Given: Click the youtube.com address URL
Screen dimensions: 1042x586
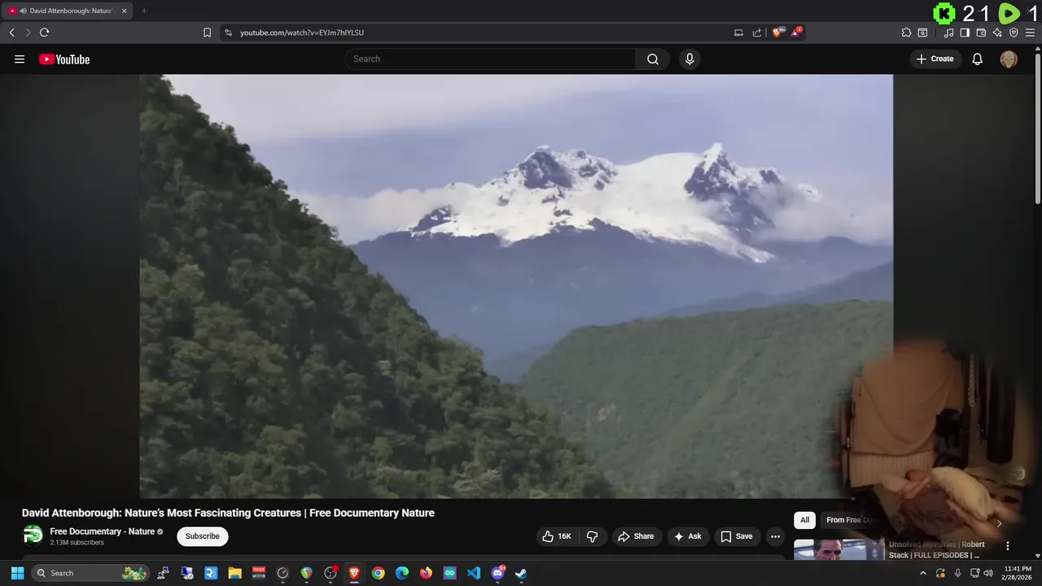Looking at the screenshot, I should point(302,33).
